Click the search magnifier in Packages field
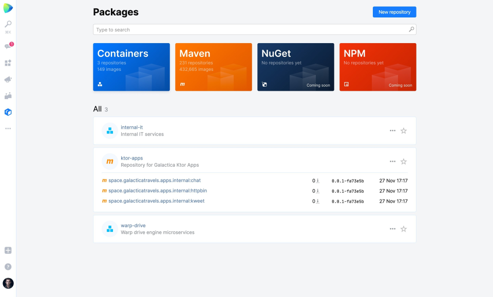The image size is (493, 297). click(x=411, y=30)
